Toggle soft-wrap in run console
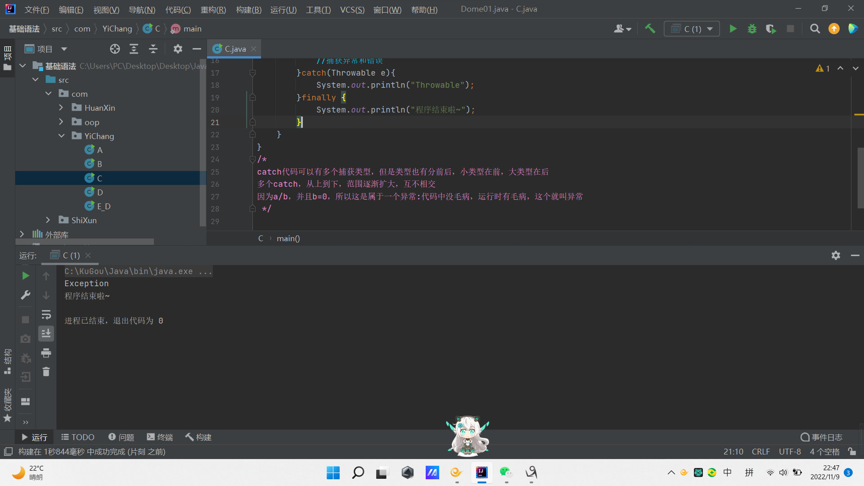 46,315
